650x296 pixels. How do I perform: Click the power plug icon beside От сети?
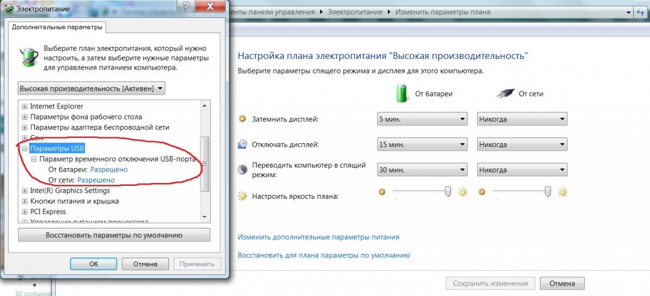tap(505, 93)
